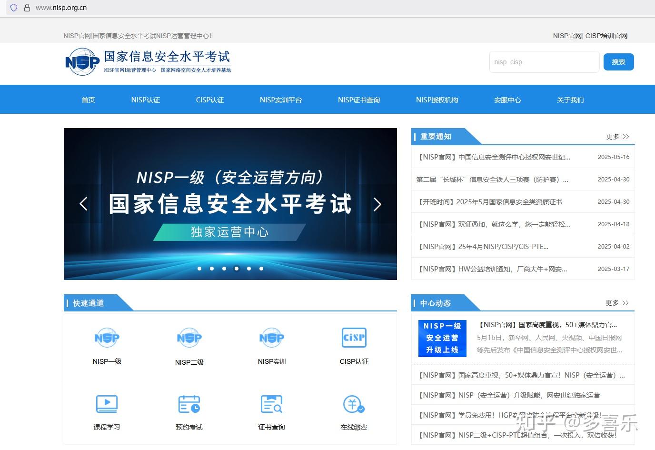Show previous banner slide arrow

point(83,204)
